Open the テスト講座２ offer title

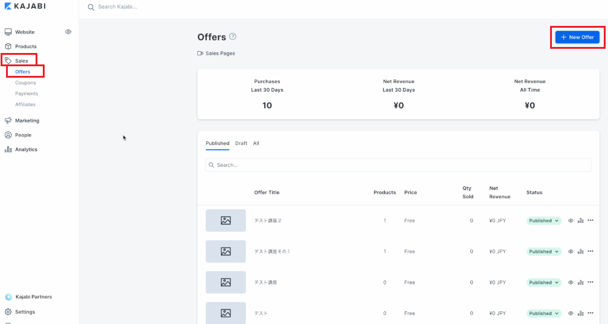click(x=268, y=220)
